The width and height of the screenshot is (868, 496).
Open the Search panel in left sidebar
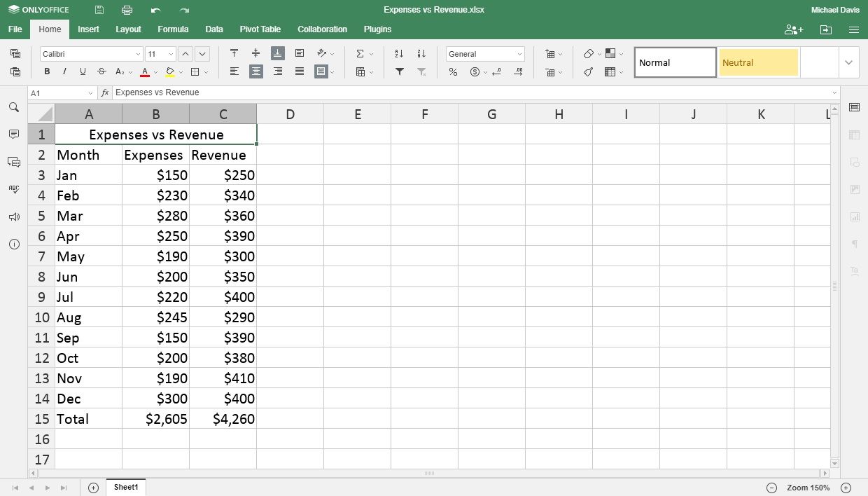pyautogui.click(x=14, y=107)
